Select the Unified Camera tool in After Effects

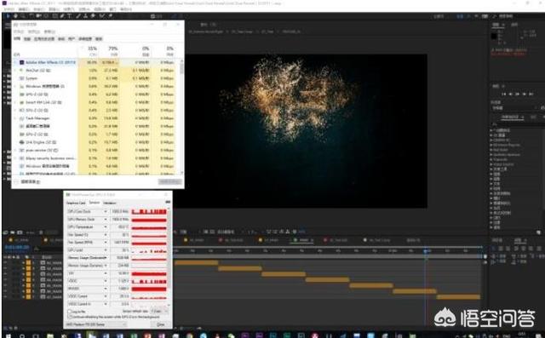pyautogui.click(x=38, y=16)
